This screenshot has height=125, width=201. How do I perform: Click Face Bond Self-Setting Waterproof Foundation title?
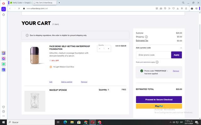click(70, 48)
